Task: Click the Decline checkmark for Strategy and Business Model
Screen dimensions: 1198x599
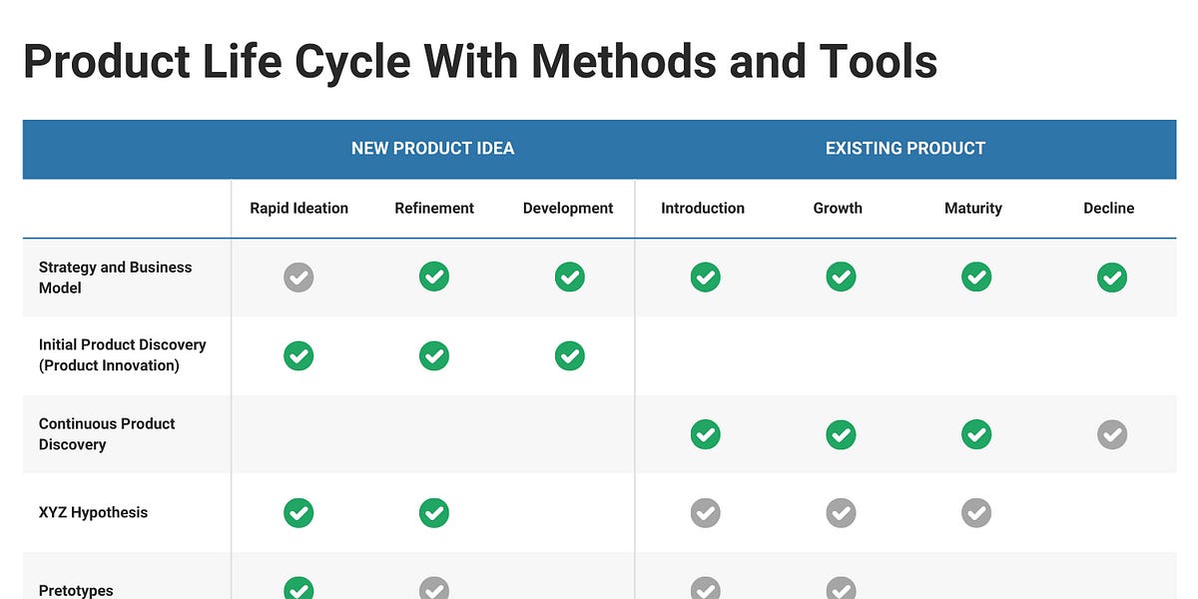Action: click(1112, 277)
